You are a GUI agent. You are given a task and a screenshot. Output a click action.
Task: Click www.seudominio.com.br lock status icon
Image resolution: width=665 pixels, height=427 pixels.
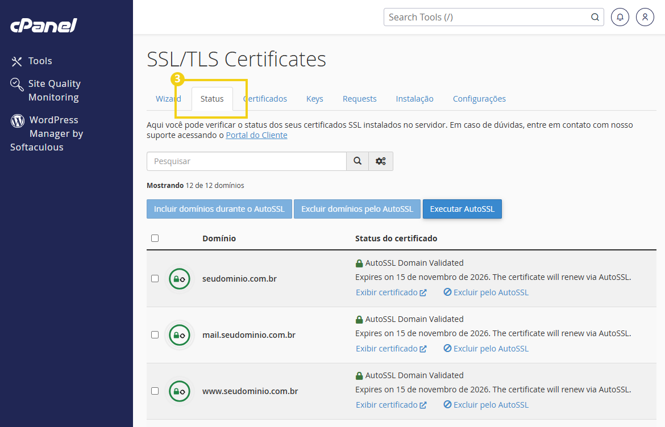click(x=180, y=391)
